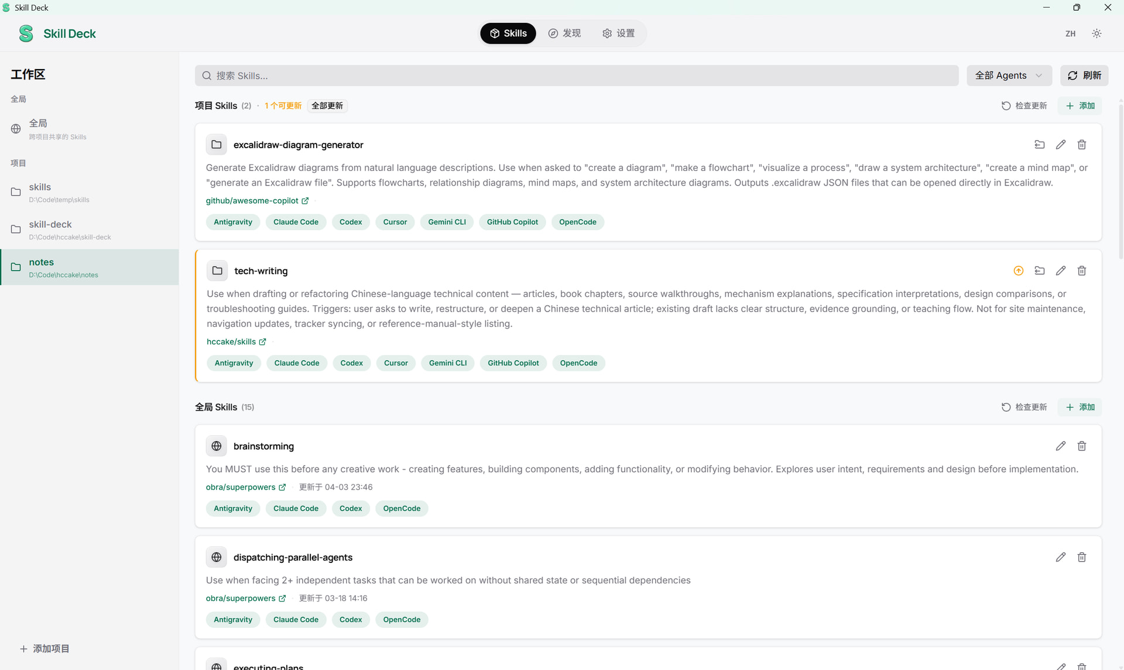Select the notes project in sidebar
This screenshot has width=1124, height=670.
[x=90, y=268]
